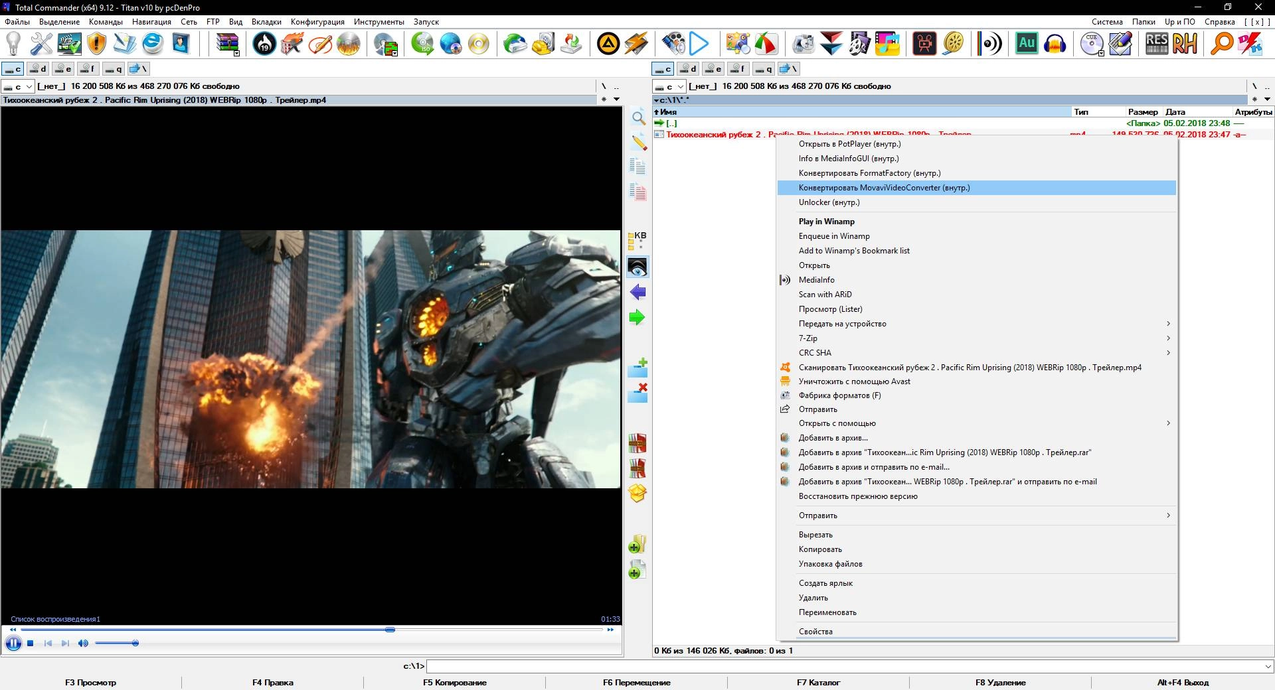The image size is (1275, 690).
Task: Select drive q in right panel
Action: coord(764,69)
